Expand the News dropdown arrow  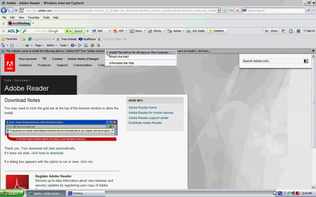145,31
